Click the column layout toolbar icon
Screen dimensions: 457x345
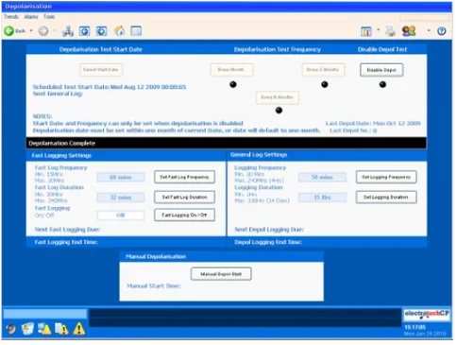[x=366, y=31]
